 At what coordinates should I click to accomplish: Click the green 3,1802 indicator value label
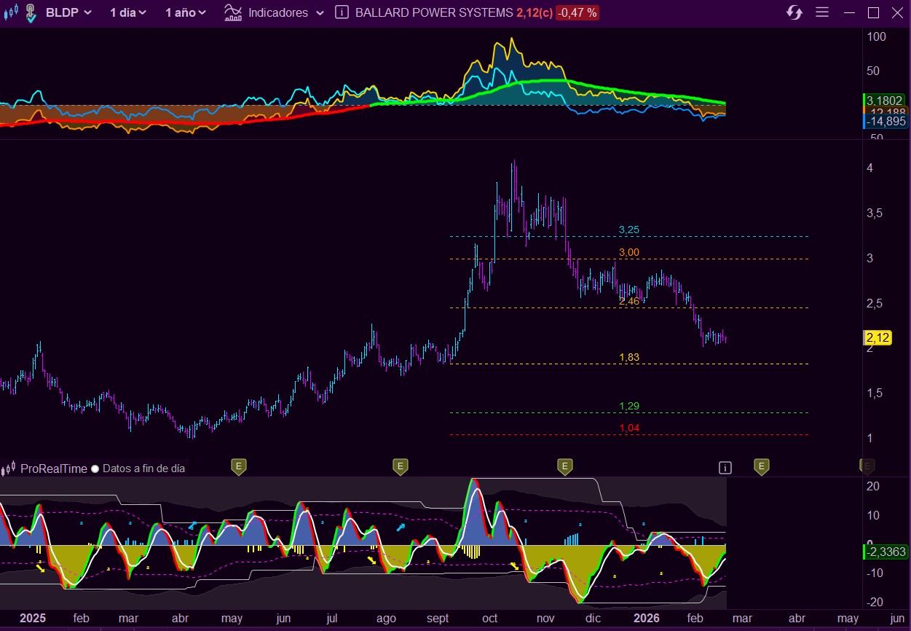coord(885,100)
